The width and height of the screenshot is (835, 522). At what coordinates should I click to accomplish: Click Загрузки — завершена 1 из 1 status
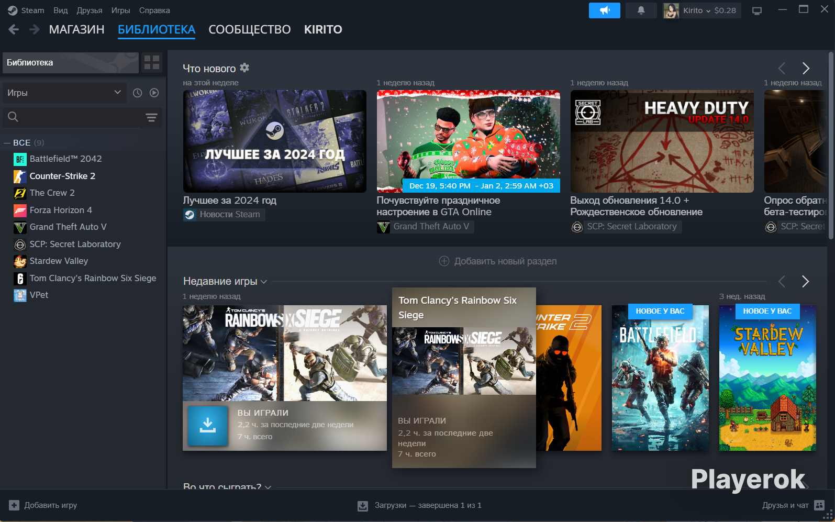tap(428, 506)
